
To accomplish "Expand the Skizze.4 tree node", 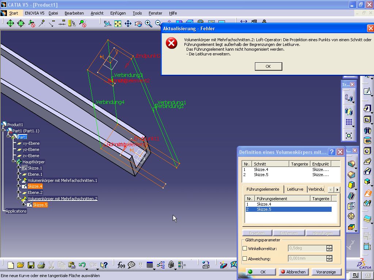I will coord(18,186).
